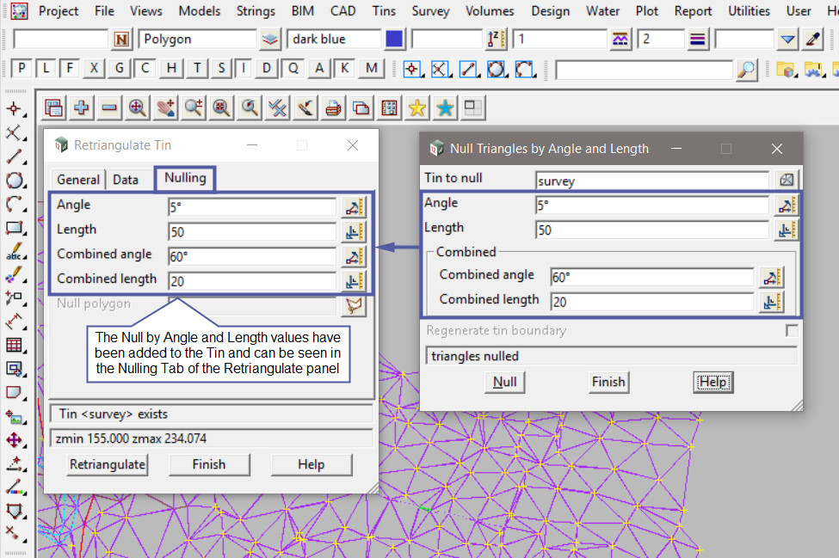Click Finish in Retriangulate Tin panel
This screenshot has height=558, width=839.
coord(209,464)
